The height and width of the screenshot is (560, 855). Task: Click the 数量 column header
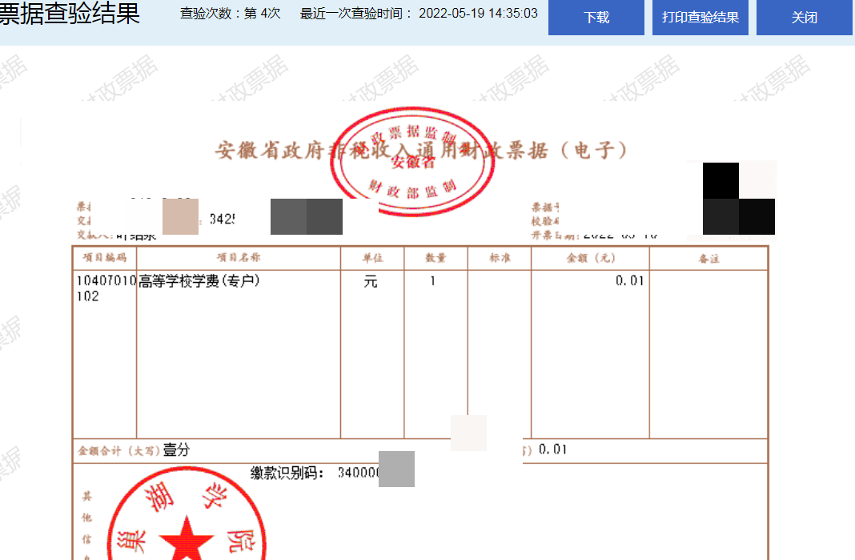click(436, 258)
